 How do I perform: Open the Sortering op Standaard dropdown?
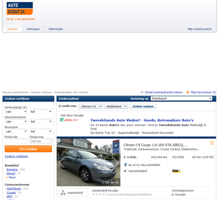point(181,99)
